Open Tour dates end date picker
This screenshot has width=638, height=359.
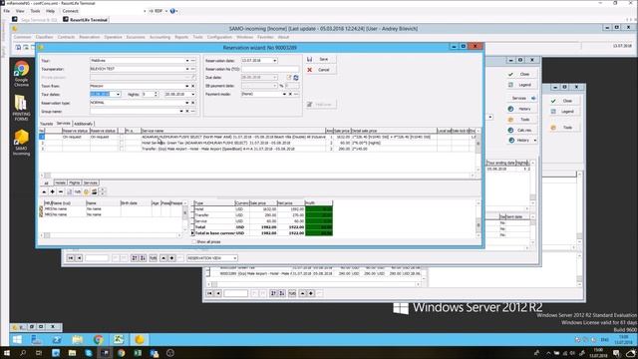(x=192, y=95)
